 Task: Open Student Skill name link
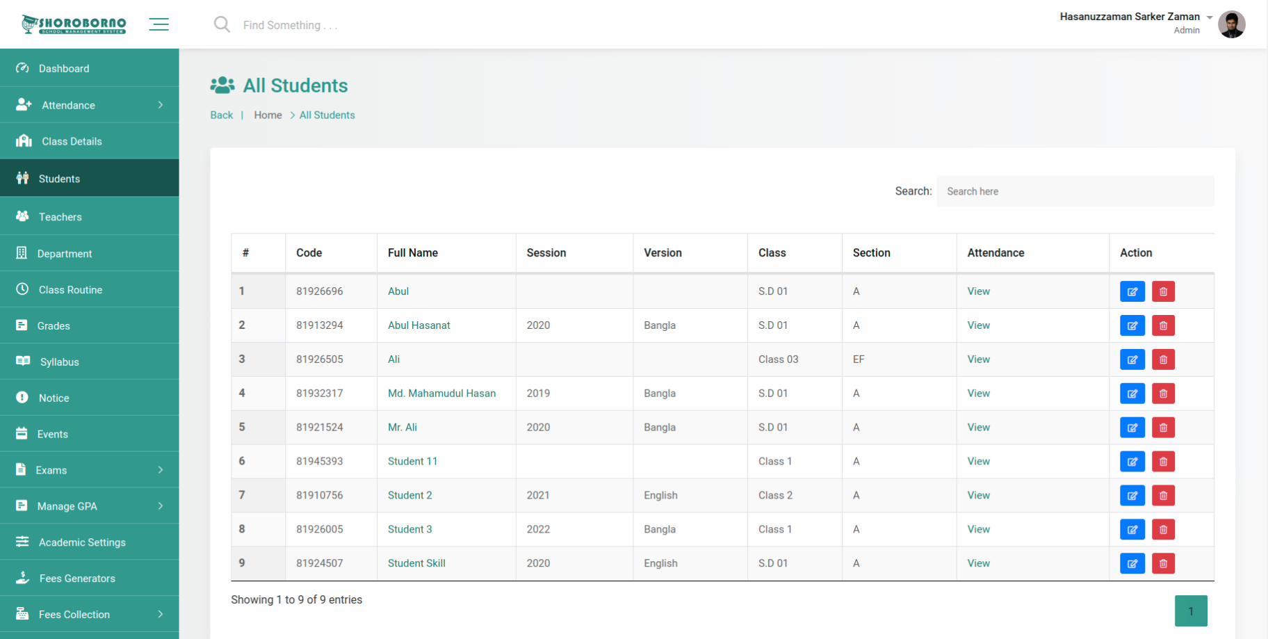tap(416, 563)
